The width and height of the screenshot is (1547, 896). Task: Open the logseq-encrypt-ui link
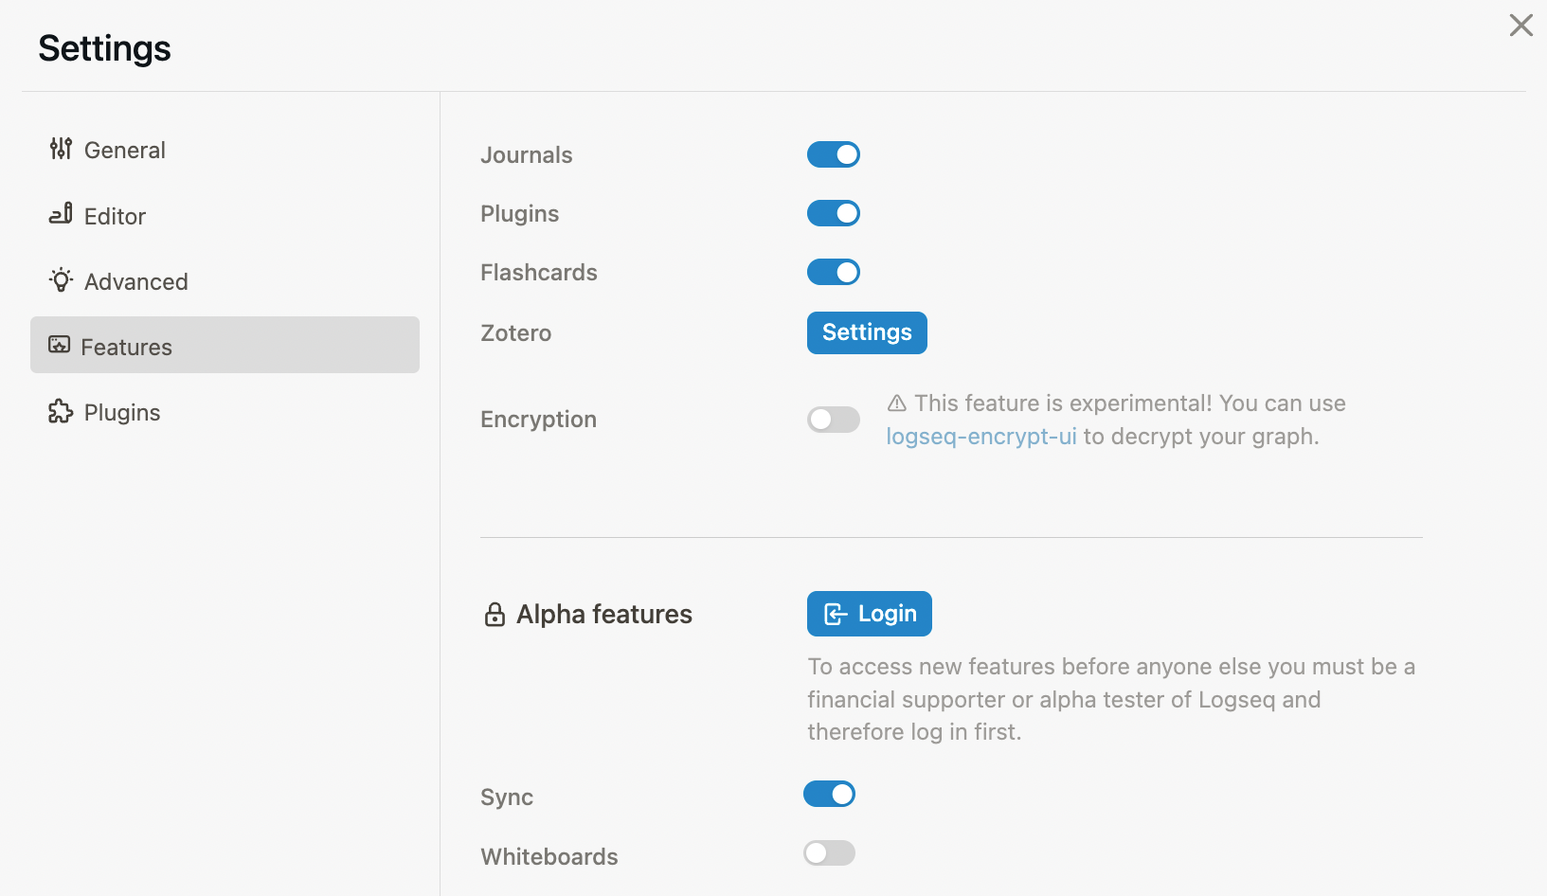pyautogui.click(x=981, y=437)
